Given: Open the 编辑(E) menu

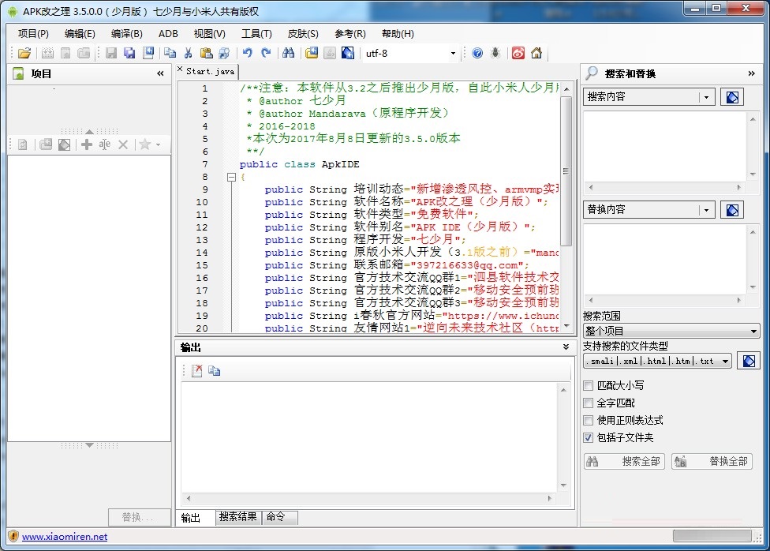Looking at the screenshot, I should coord(80,33).
